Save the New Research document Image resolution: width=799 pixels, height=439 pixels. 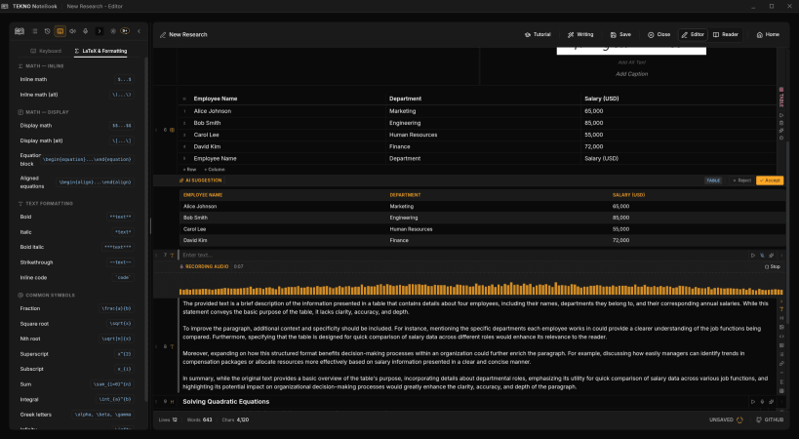(620, 34)
